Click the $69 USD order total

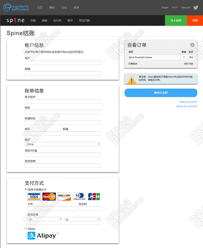[x=189, y=64]
